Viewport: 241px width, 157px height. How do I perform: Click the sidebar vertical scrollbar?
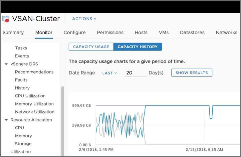(62, 120)
